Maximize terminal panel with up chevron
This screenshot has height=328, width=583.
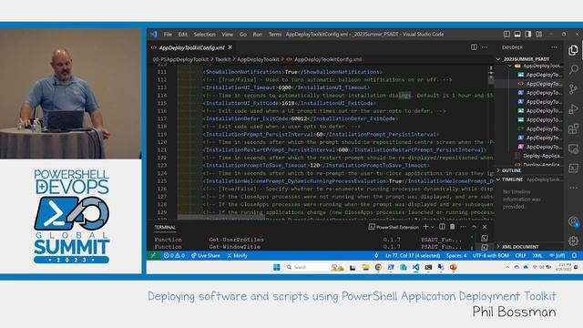click(474, 227)
